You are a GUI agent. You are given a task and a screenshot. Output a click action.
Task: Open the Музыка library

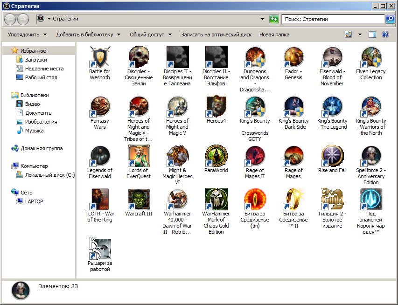(34, 131)
